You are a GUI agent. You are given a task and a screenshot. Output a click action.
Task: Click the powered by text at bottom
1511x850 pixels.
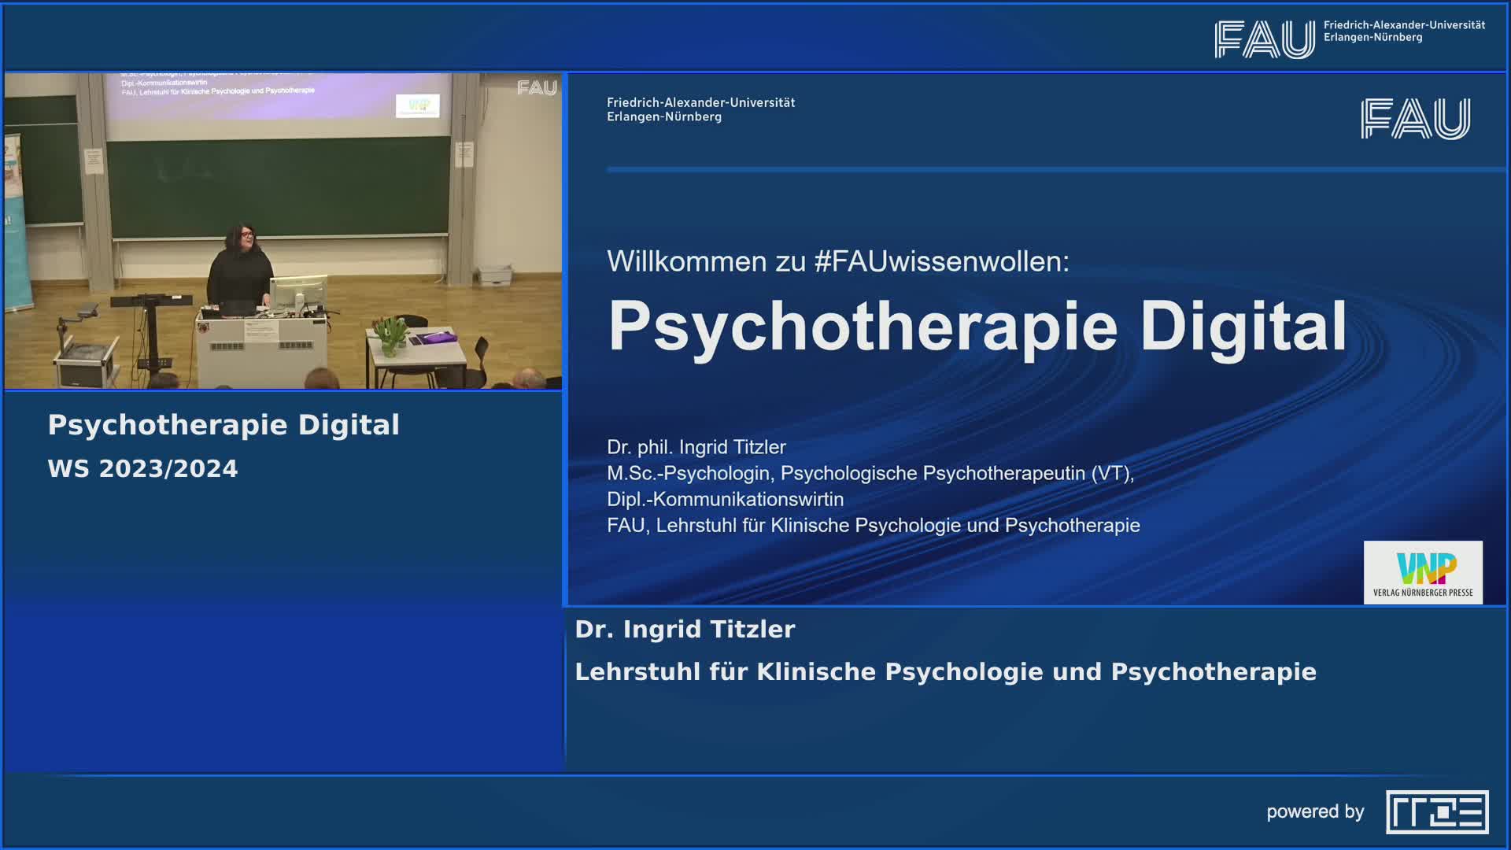(1314, 811)
